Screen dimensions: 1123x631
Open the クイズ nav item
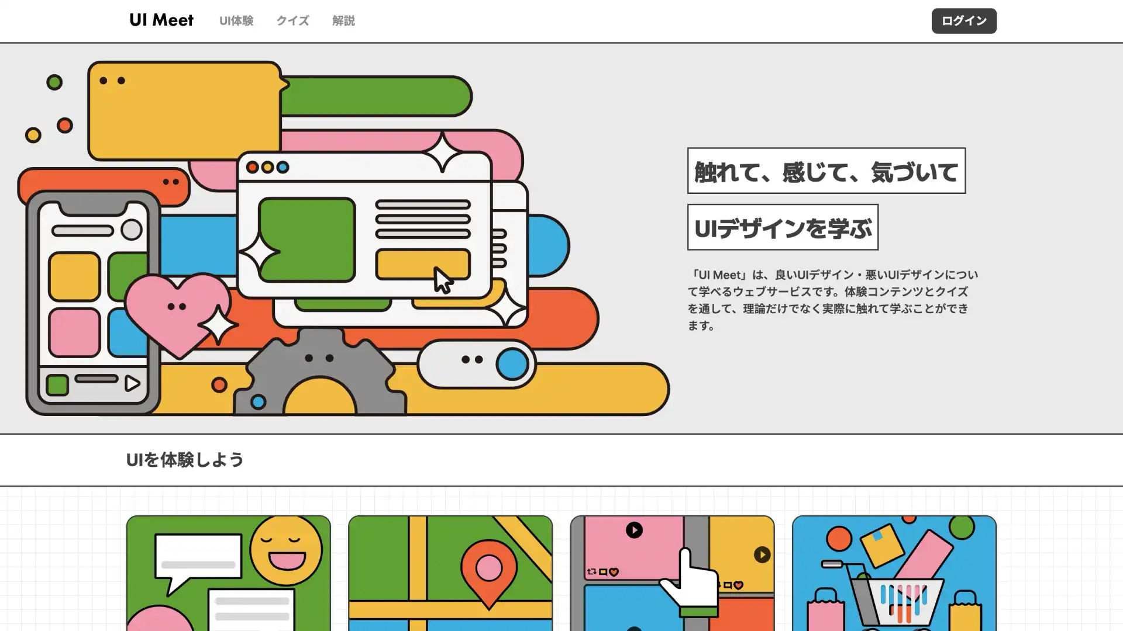click(292, 21)
